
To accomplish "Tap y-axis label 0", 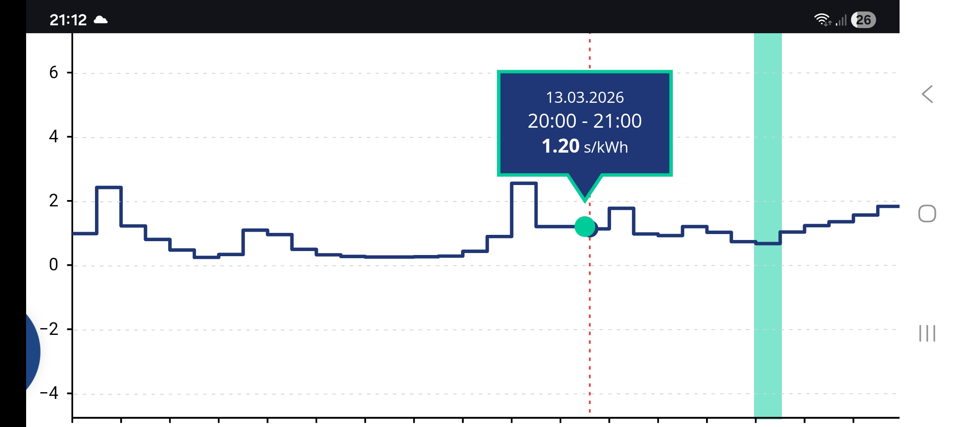I will [x=53, y=265].
